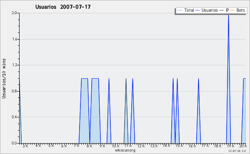Click the "18 h" x-axis label
This screenshot has height=154, width=250.
[217, 146]
